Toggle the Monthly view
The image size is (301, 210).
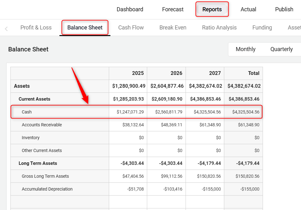coord(245,49)
